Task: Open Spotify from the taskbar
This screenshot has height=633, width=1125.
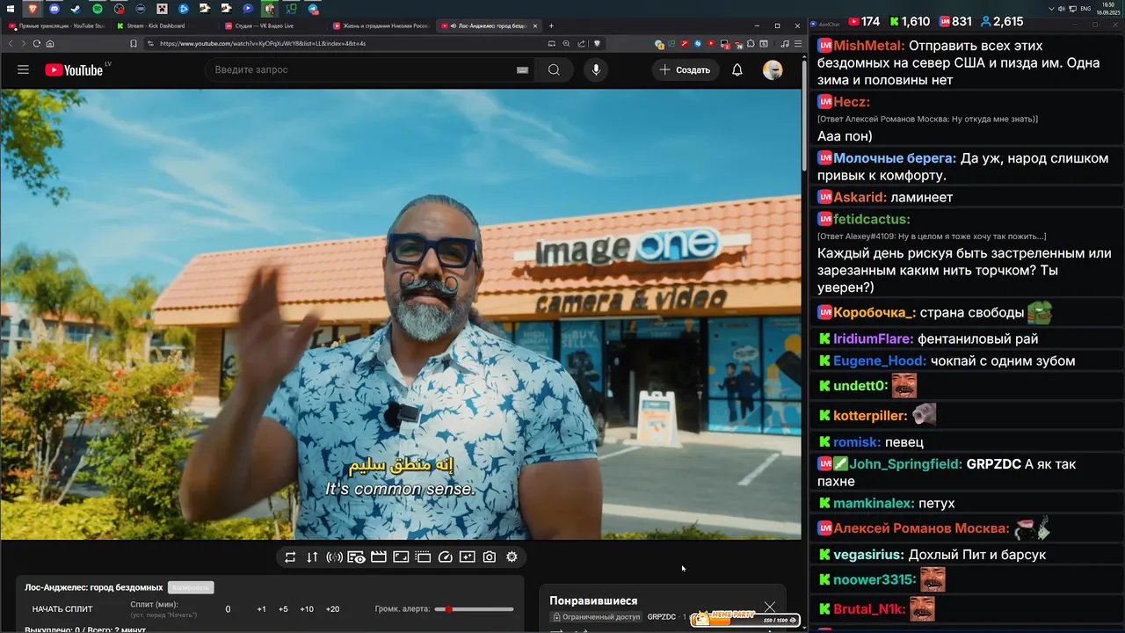Action: pos(98,9)
